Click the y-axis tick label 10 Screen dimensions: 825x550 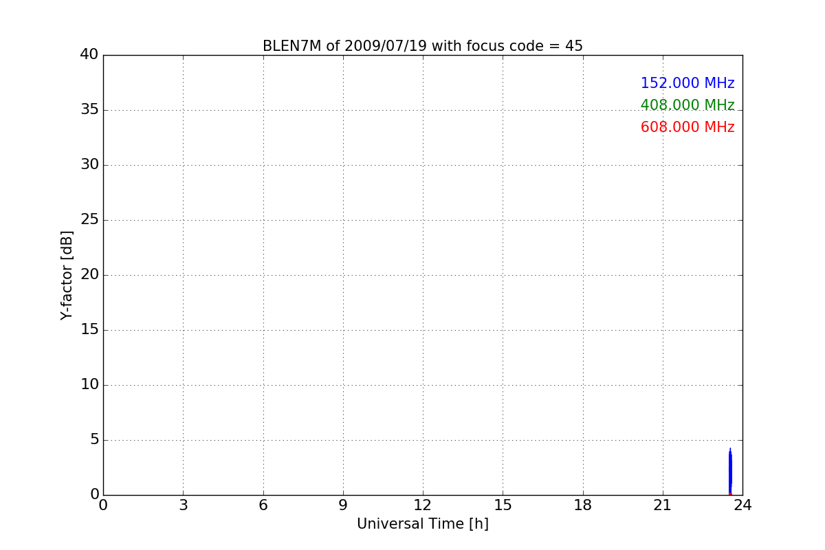tap(89, 384)
